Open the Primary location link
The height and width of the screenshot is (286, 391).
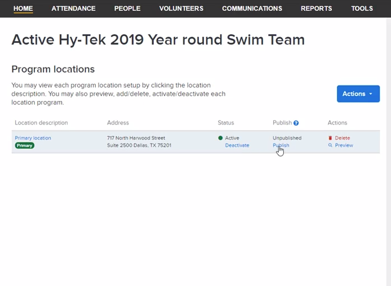click(x=33, y=138)
